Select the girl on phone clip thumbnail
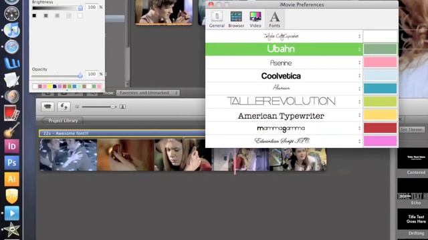428x240 pixels. (183, 155)
